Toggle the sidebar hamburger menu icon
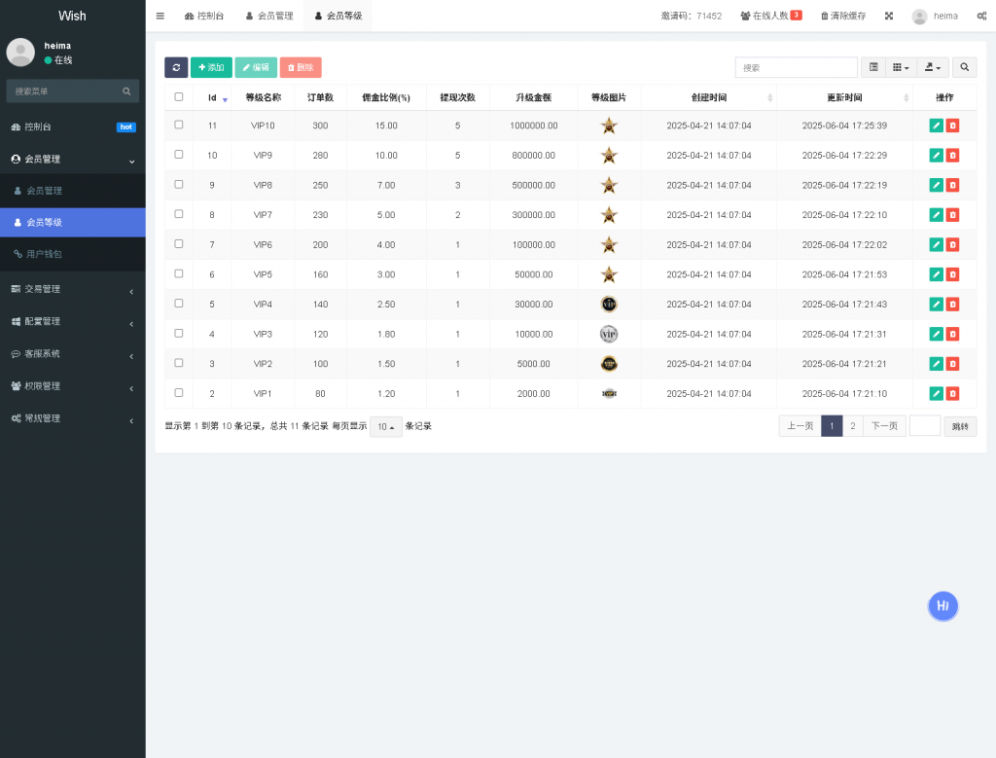Screen dimensions: 996x758 (x=160, y=16)
